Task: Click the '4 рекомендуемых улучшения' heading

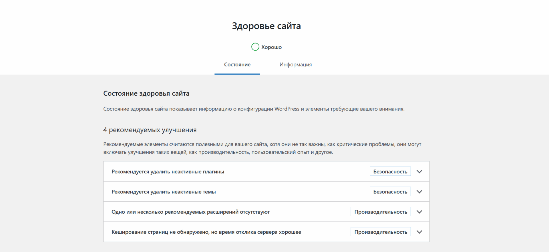Action: [x=150, y=130]
